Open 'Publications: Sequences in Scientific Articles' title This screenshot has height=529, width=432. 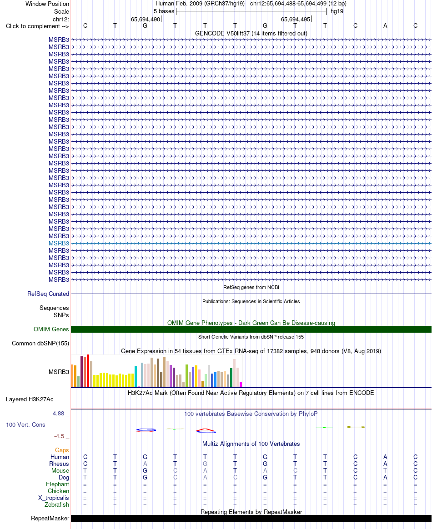(251, 302)
